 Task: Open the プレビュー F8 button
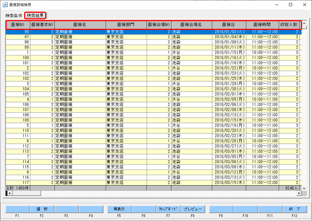[x=193, y=209]
